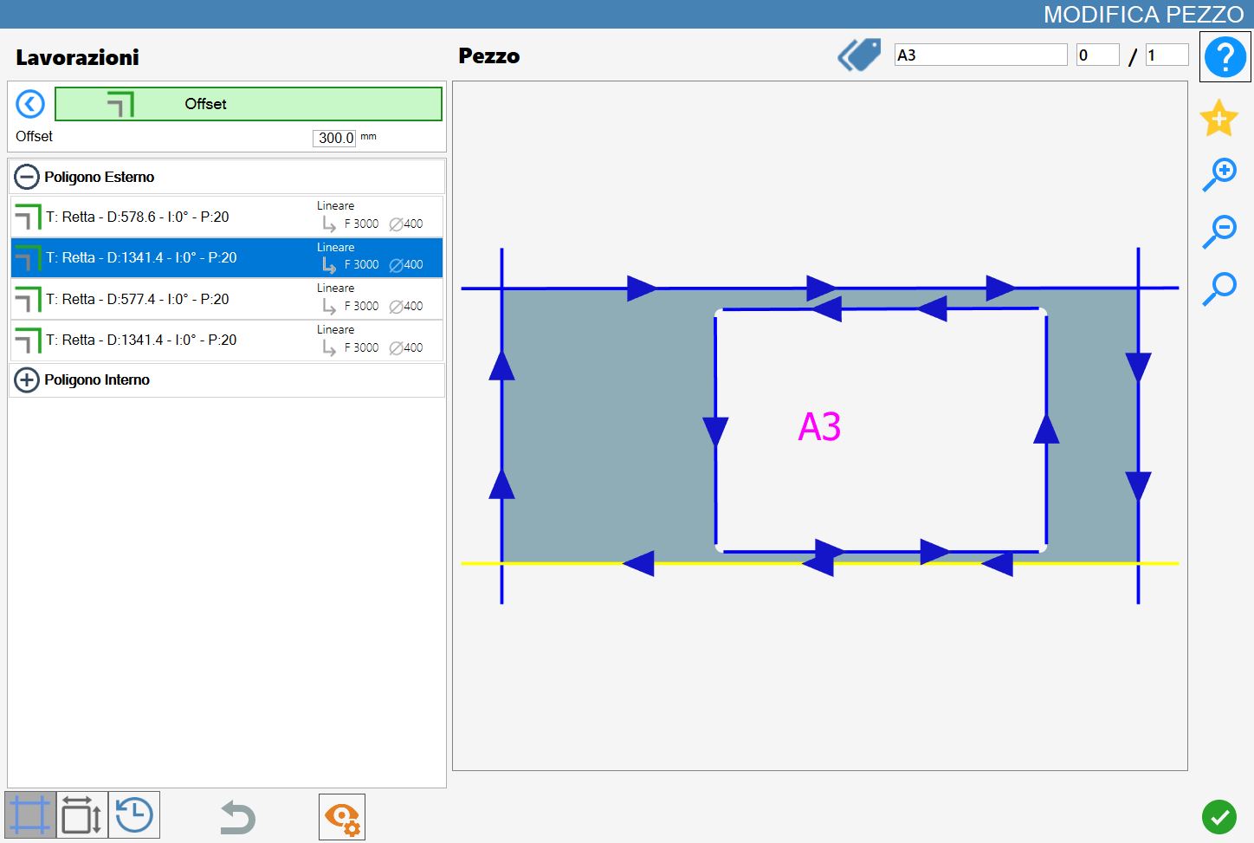This screenshot has width=1254, height=843.
Task: Zoom out with the minus magnifier
Action: tap(1219, 231)
